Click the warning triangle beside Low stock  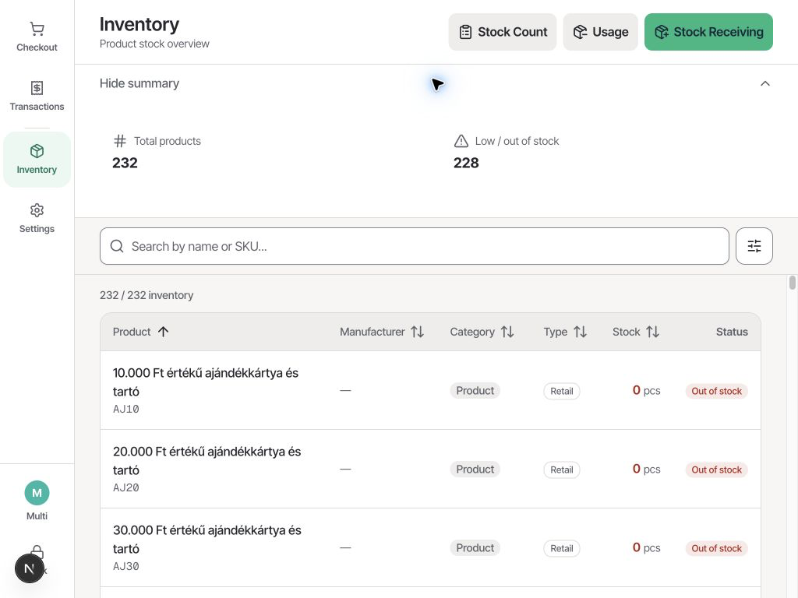(x=461, y=141)
